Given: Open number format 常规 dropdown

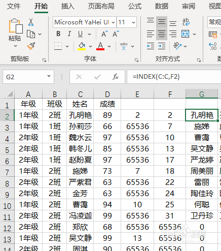Looking at the screenshot, I should click(214, 22).
